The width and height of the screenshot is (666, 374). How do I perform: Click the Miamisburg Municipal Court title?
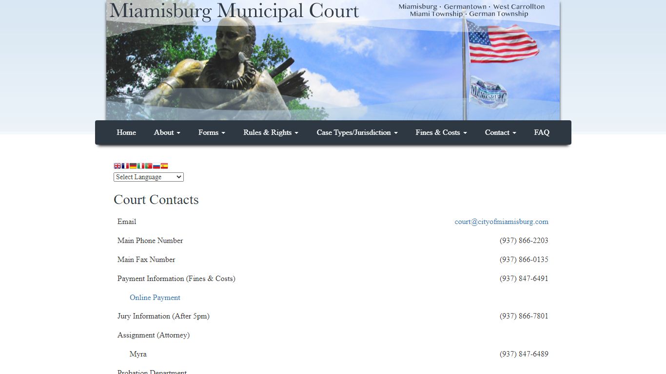tap(234, 11)
